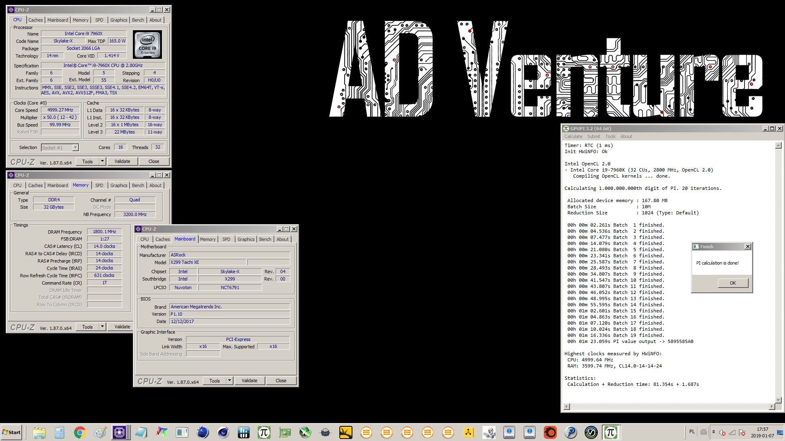The image size is (785, 441).
Task: Click the Intel Core i9 logo
Action: tap(148, 44)
